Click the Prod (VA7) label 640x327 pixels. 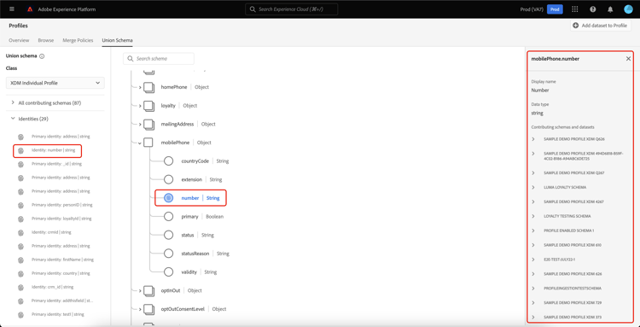pos(532,9)
